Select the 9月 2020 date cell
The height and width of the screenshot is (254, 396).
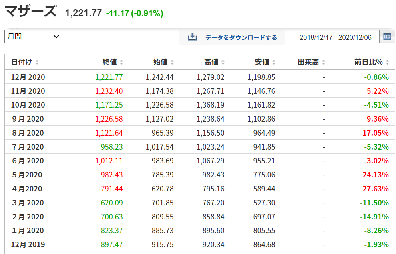click(28, 119)
